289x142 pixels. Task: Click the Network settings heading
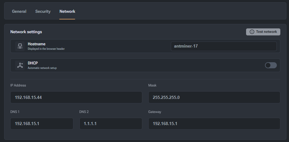[x=26, y=32]
